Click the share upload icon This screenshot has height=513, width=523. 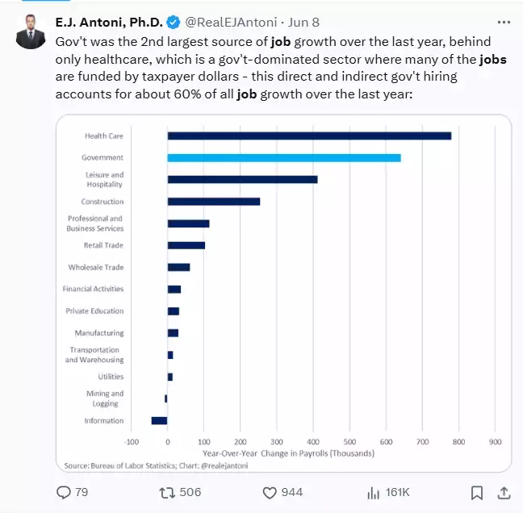[x=504, y=492]
